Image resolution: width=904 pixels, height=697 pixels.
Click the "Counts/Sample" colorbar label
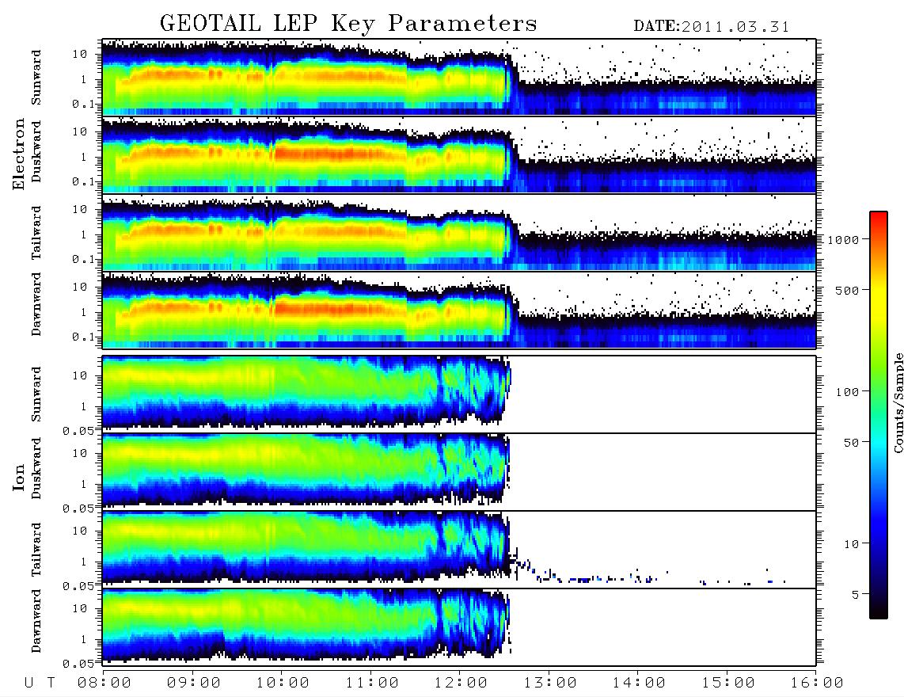(x=898, y=402)
